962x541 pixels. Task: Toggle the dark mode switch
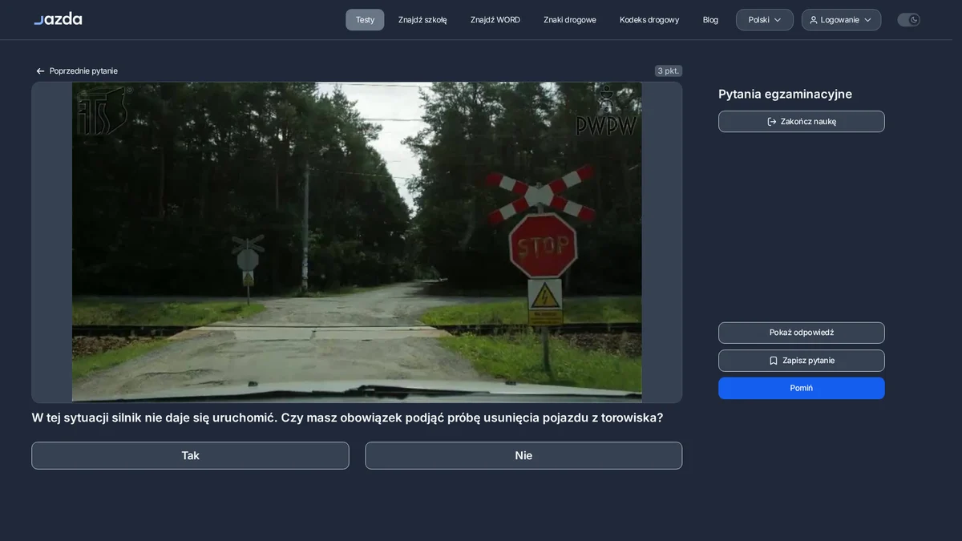point(908,20)
